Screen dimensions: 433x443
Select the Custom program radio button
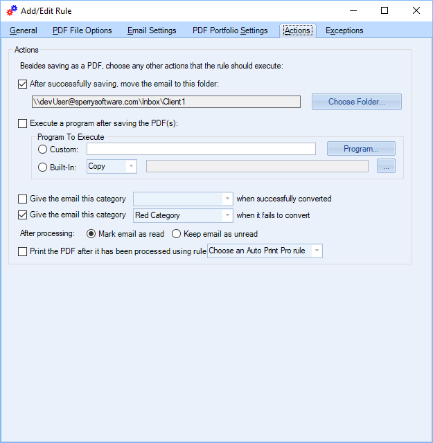pyautogui.click(x=43, y=149)
